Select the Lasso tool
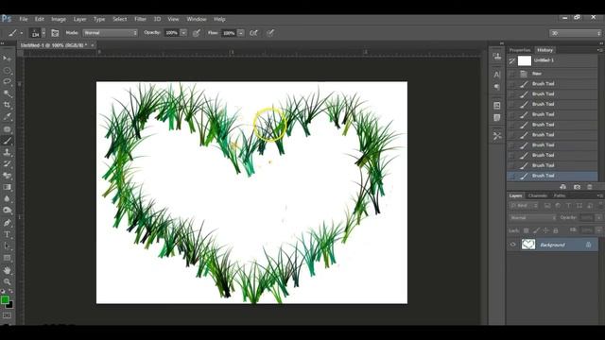Screen dimensions: 605x340 pyautogui.click(x=7, y=82)
